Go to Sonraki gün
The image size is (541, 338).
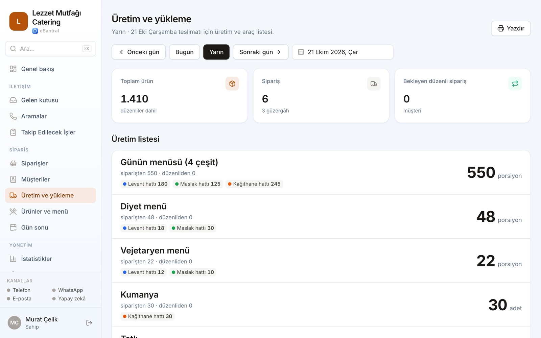coord(261,52)
